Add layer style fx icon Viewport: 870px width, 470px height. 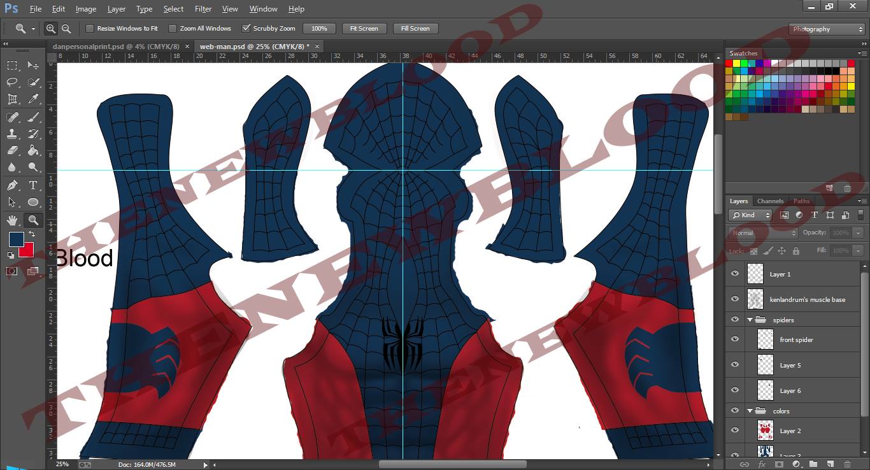tap(762, 464)
